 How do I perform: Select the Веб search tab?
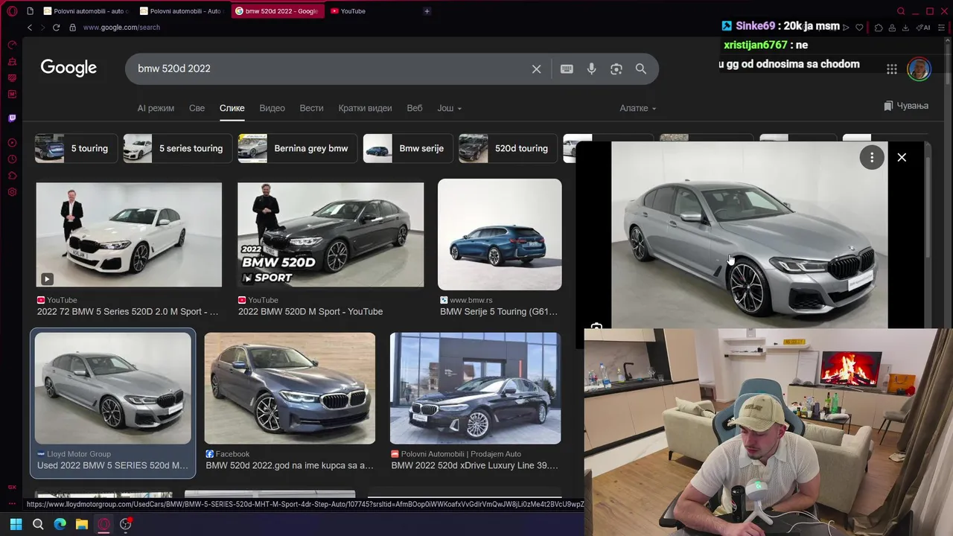tap(415, 108)
